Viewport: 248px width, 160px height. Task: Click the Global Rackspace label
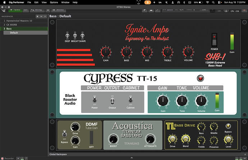[58, 154]
